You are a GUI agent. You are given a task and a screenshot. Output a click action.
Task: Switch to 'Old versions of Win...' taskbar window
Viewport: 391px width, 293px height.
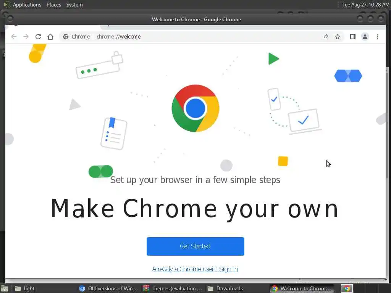click(108, 288)
